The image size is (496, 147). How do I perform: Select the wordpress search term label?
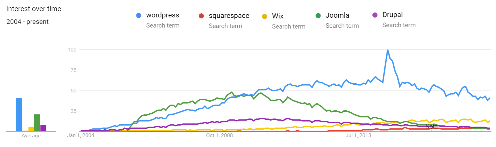point(163,15)
